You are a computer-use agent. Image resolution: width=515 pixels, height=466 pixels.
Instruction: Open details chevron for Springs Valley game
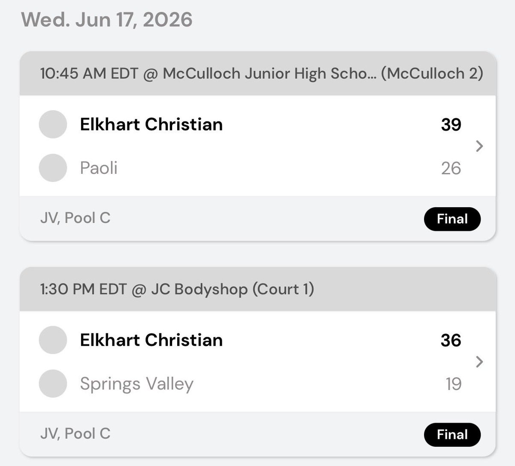(x=480, y=362)
